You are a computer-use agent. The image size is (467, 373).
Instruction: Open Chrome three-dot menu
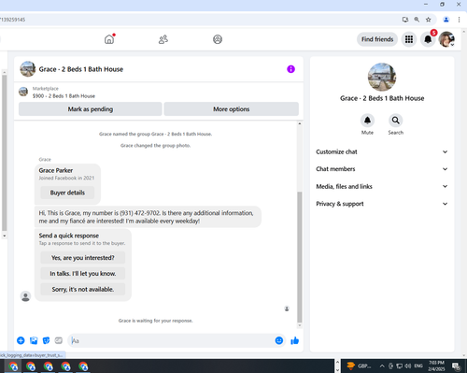(459, 20)
